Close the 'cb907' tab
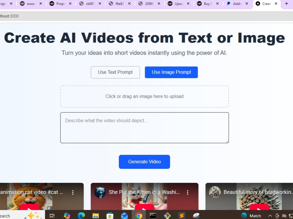The height and width of the screenshot is (219, 293). click(x=100, y=4)
